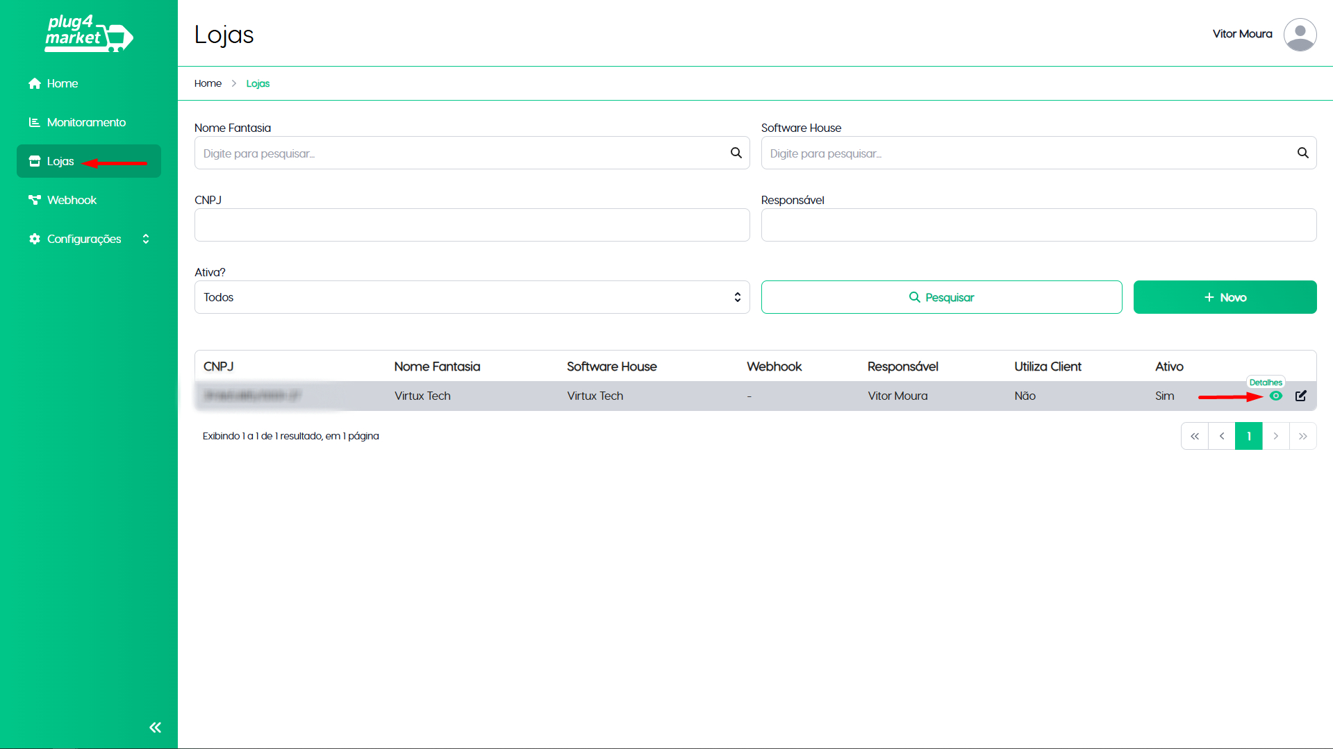Collapse sidebar with double chevron icon

click(155, 727)
